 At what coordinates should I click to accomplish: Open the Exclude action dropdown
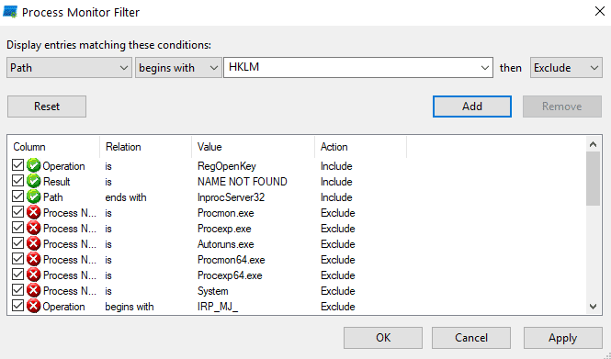pos(566,68)
